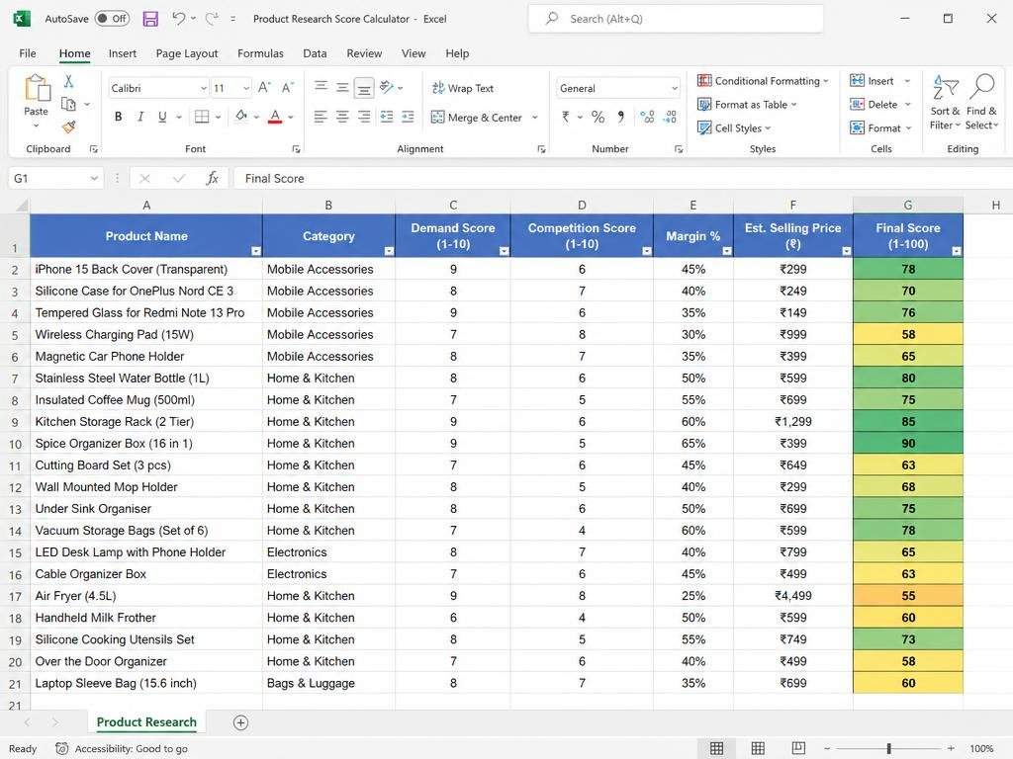Click the Fill Color paint bucket
The width and height of the screenshot is (1013, 759).
click(x=241, y=117)
